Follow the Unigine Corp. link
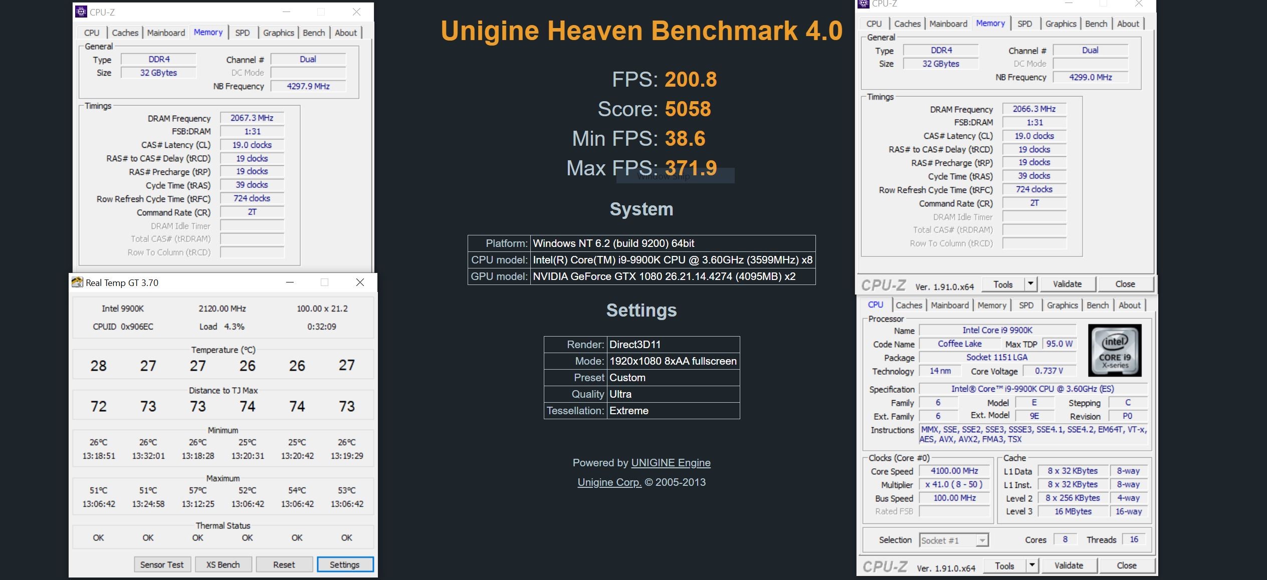The width and height of the screenshot is (1267, 580). [x=609, y=482]
